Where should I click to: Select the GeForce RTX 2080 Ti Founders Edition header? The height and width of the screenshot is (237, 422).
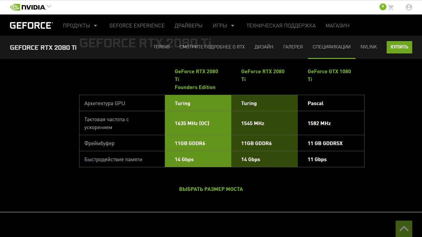click(196, 79)
